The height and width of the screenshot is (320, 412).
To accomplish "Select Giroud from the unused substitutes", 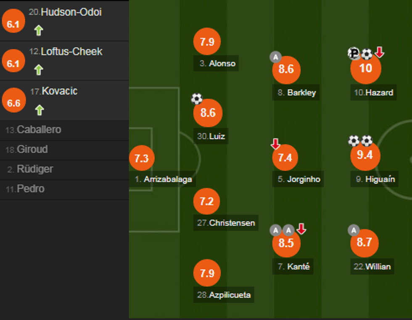I will [x=32, y=150].
